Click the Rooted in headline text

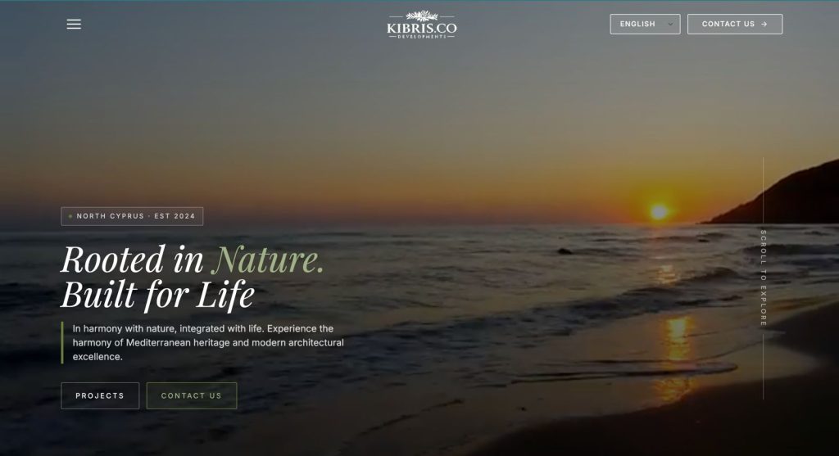coord(132,260)
